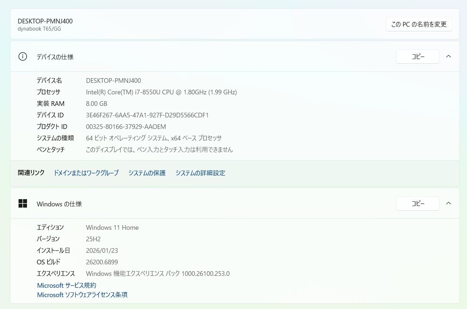Click the デバイス ID label
Screen dimensions: 467x309
pyautogui.click(x=50, y=115)
